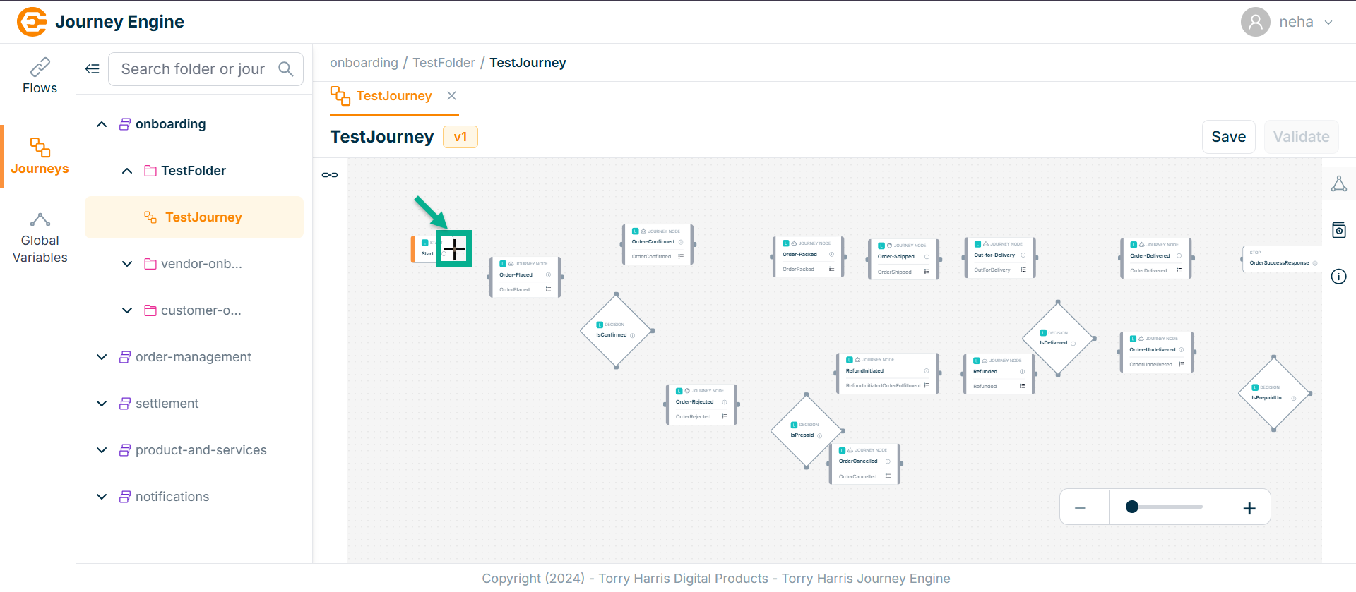Click the link icon at canvas left
Image resolution: width=1356 pixels, height=592 pixels.
tap(330, 175)
